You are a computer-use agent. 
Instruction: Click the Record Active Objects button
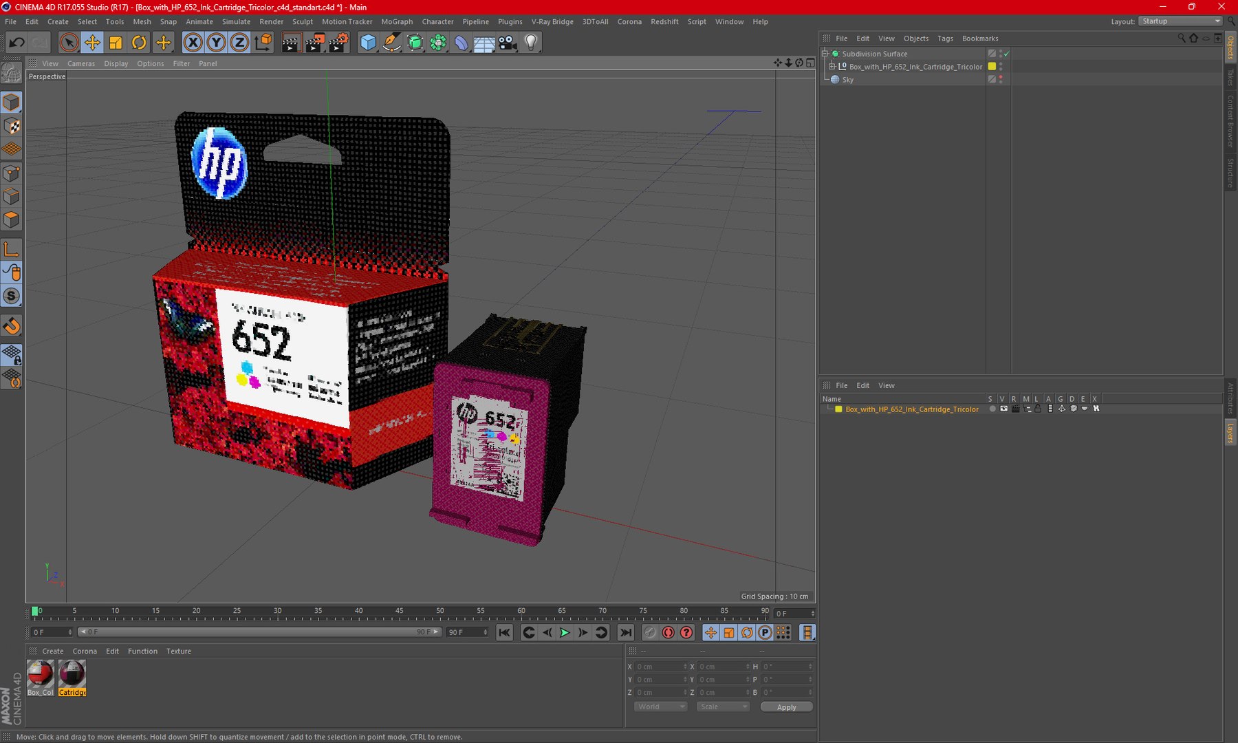point(650,632)
